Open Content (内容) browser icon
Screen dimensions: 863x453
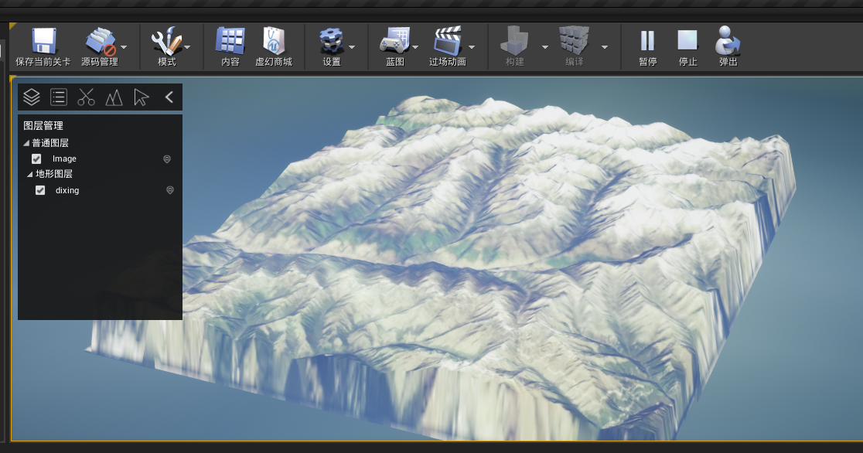[x=230, y=41]
